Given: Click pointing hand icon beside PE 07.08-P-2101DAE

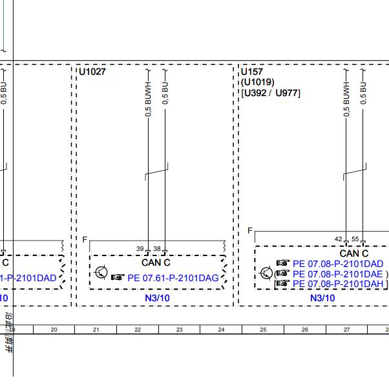Looking at the screenshot, I should pos(283,273).
